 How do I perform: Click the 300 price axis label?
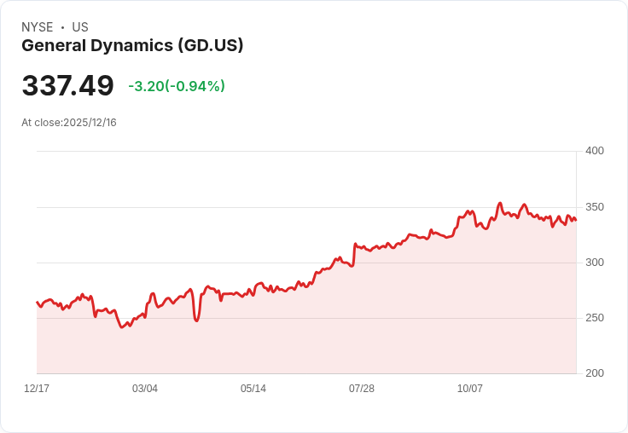pos(595,263)
